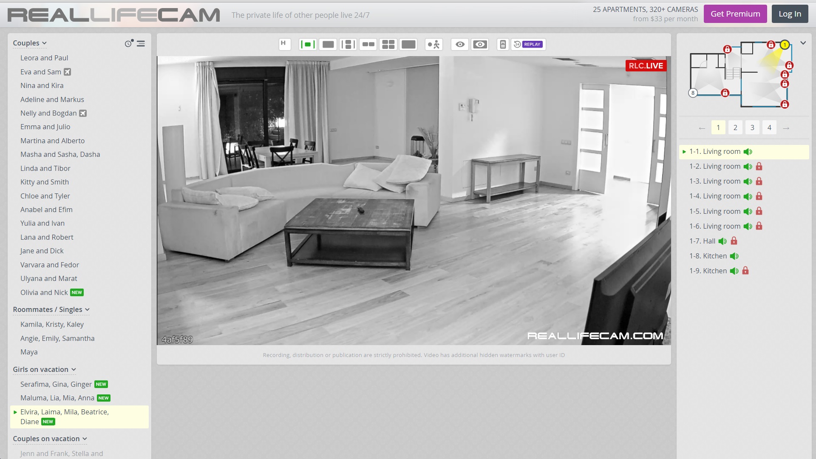Screen dimensions: 816x459
Task: Toggle sound icon for 1-8. Kitchen
Action: click(734, 256)
